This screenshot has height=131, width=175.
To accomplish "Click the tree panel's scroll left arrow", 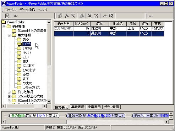I will (4, 106).
